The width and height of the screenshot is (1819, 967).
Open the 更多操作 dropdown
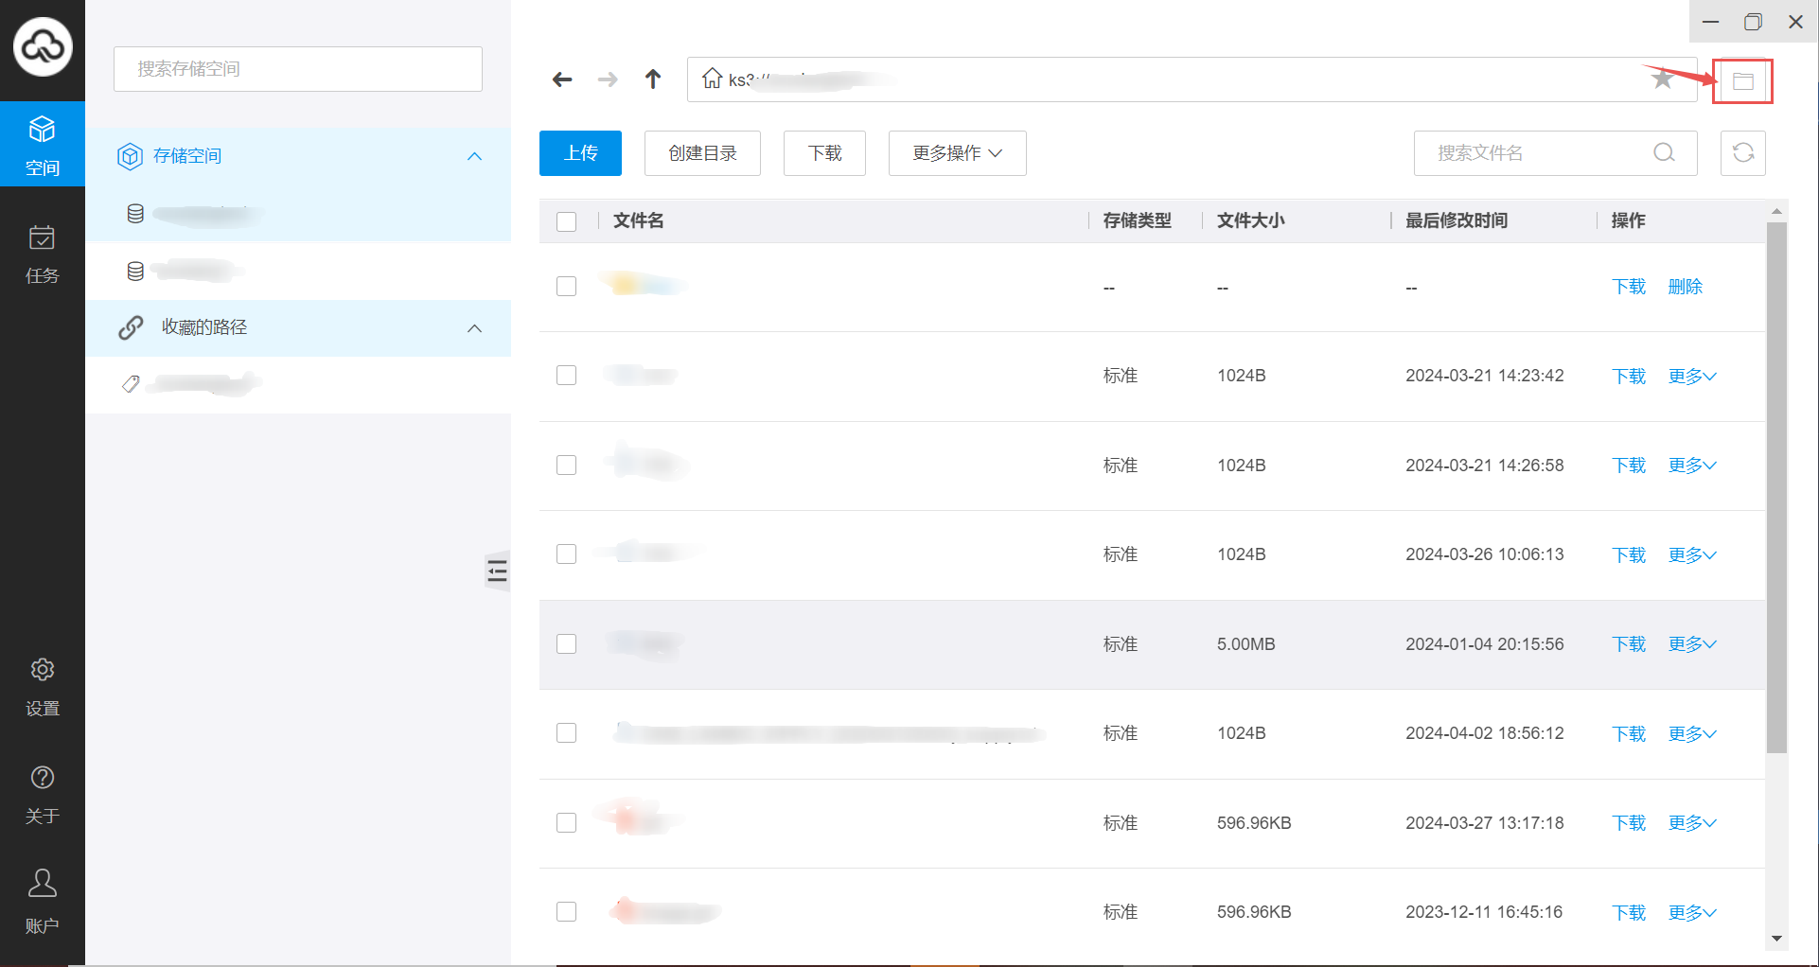[957, 153]
